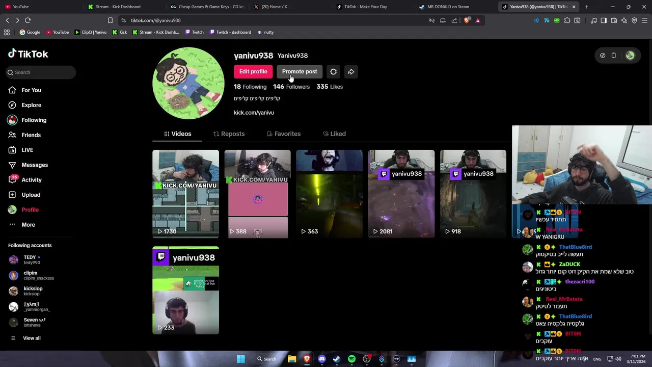Click the bookmark this page icon

tap(110, 20)
